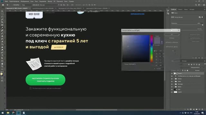Select the Lasso tool

point(2,17)
